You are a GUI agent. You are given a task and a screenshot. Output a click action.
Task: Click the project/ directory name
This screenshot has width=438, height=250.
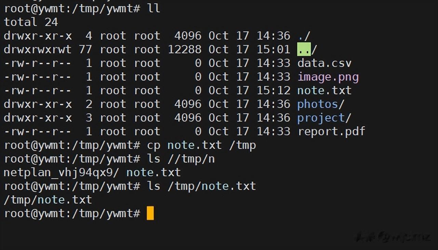(x=324, y=118)
